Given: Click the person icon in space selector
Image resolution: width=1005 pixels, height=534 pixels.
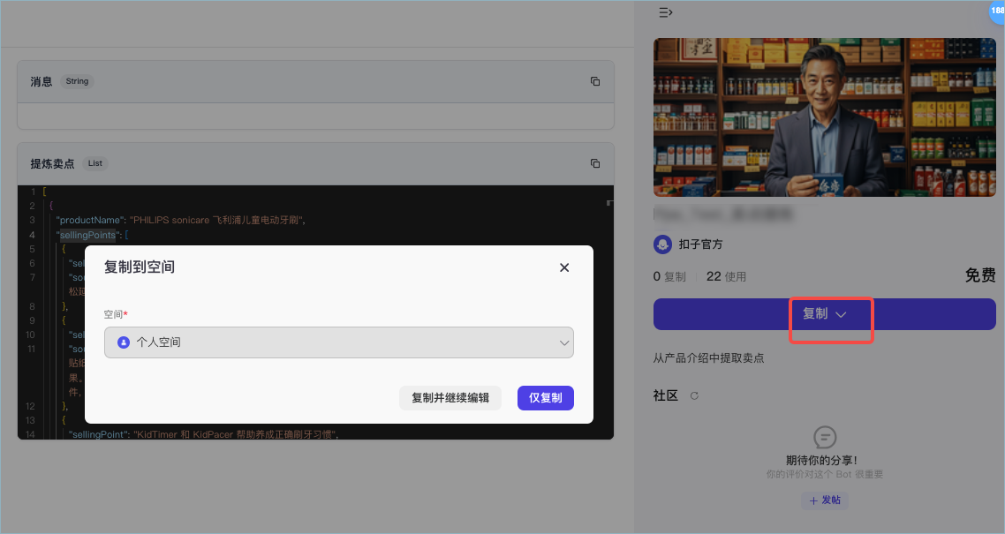Looking at the screenshot, I should click(x=124, y=342).
